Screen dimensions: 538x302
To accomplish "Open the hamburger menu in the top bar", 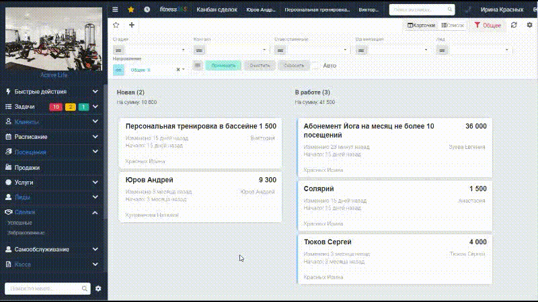I will point(115,9).
